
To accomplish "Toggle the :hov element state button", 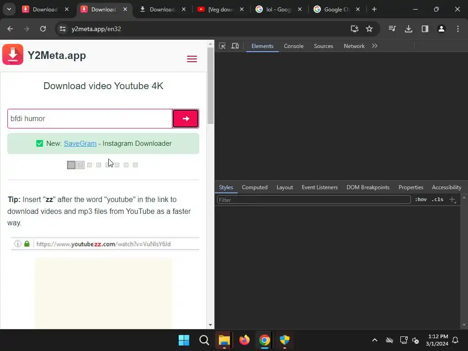I will click(421, 199).
